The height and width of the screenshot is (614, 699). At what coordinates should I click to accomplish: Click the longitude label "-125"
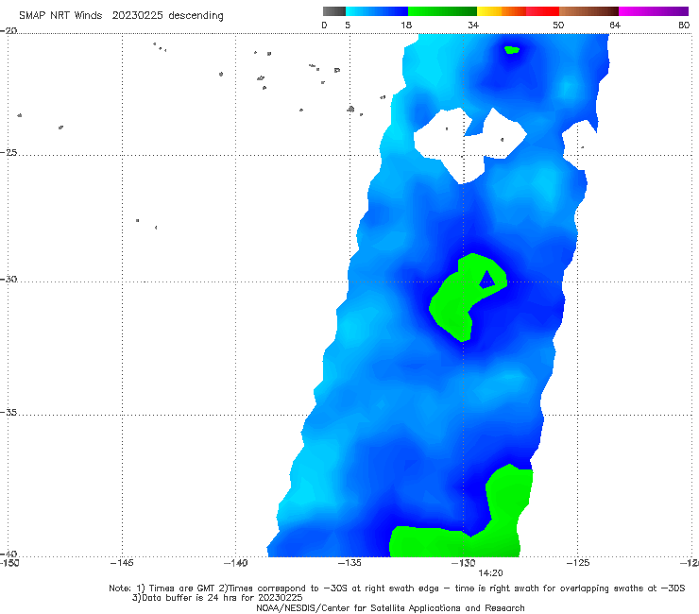pos(578,563)
